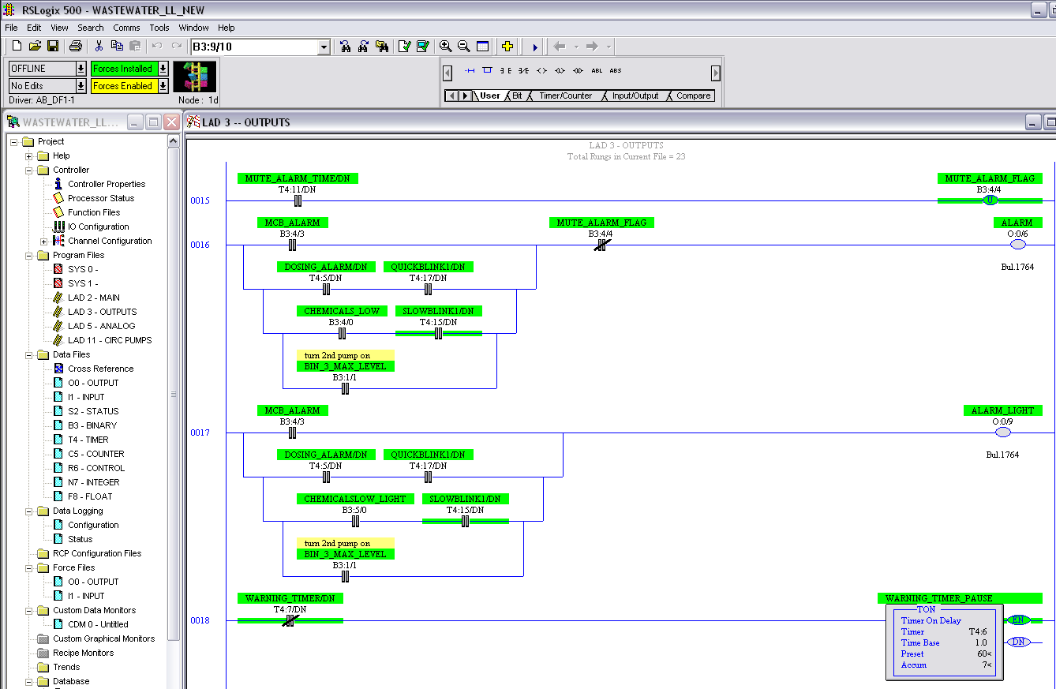Screen dimensions: 1056x689
Task: Switch to Compare instruction tab
Action: pos(693,95)
